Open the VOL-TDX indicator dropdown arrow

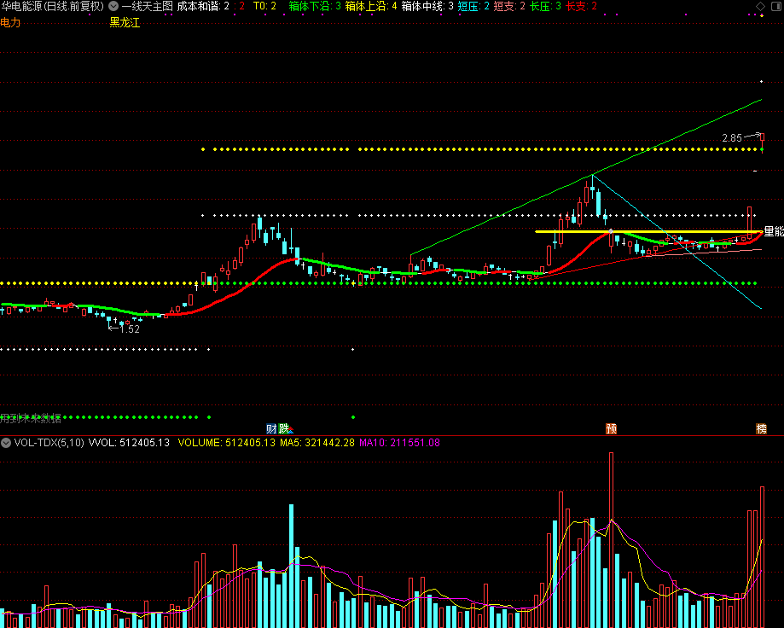6,443
